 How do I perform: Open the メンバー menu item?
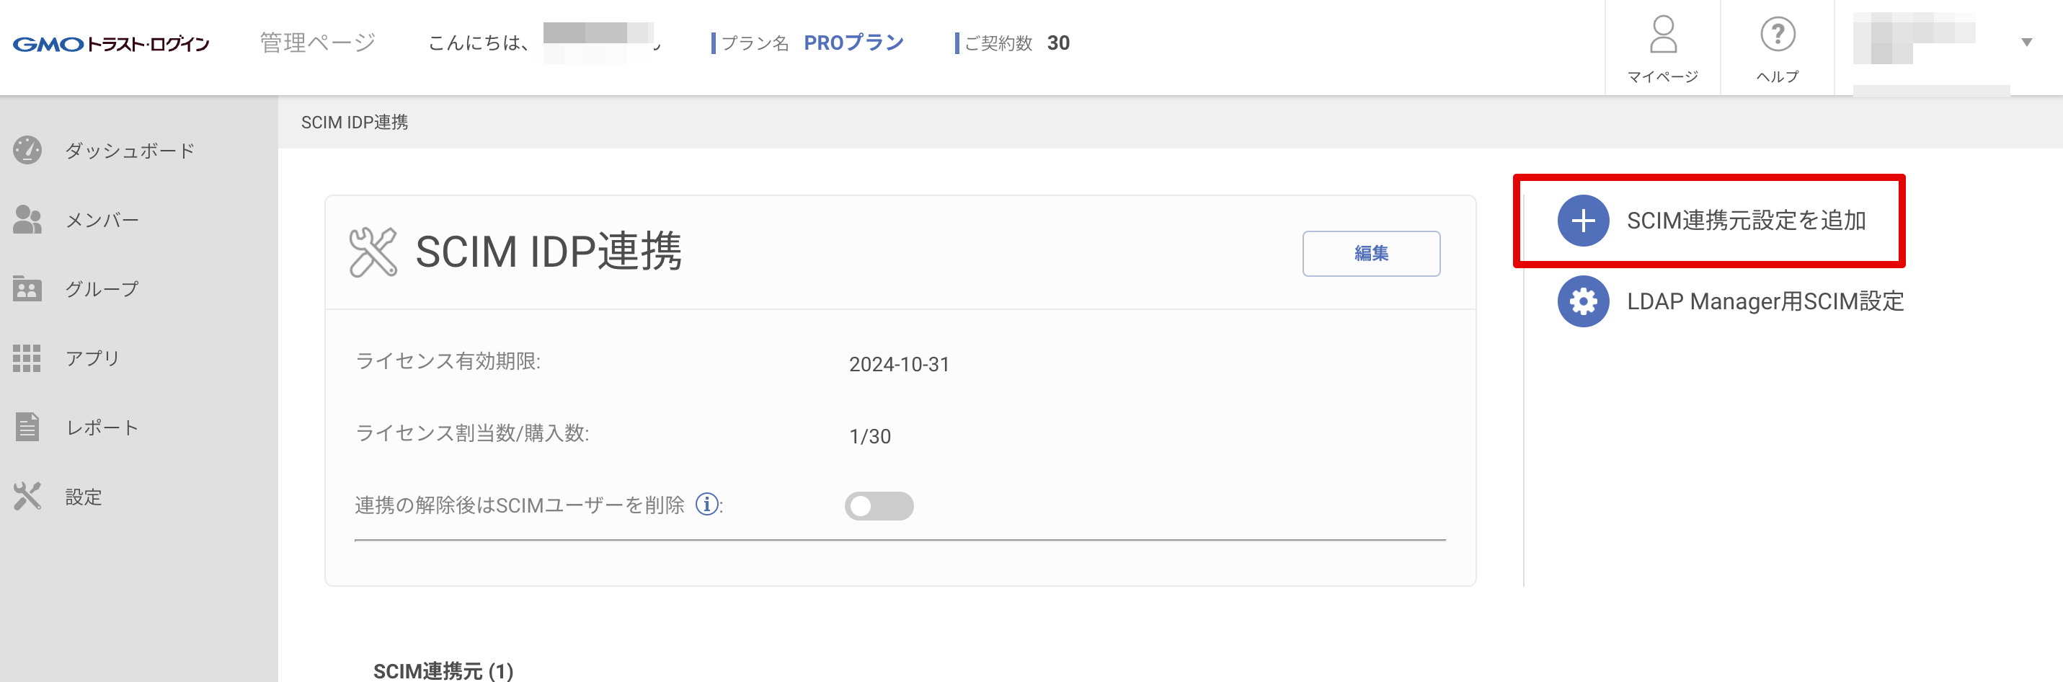102,220
